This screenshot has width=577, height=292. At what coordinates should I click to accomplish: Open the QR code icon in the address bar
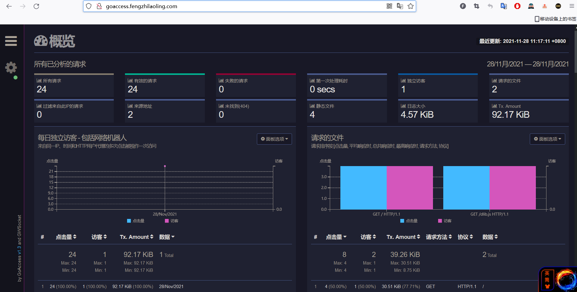[x=389, y=6]
